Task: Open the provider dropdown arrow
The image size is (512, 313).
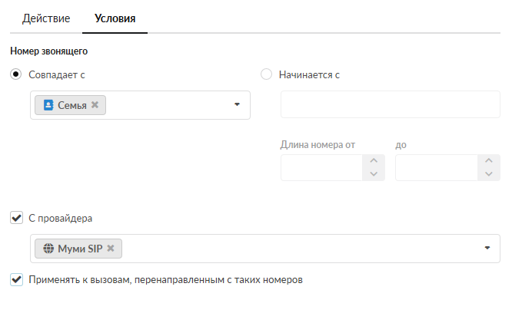Action: coord(487,248)
